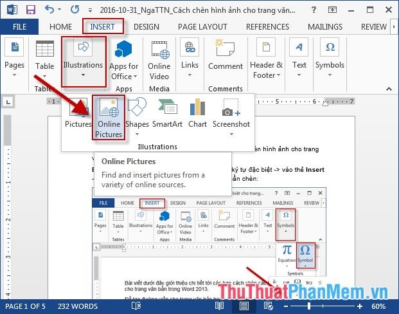Click the tab selector at ruler corner
This screenshot has height=314, width=399.
coord(8,102)
